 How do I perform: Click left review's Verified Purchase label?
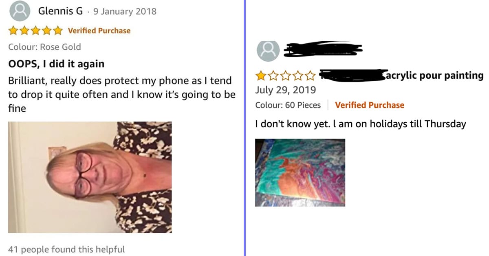coord(99,31)
